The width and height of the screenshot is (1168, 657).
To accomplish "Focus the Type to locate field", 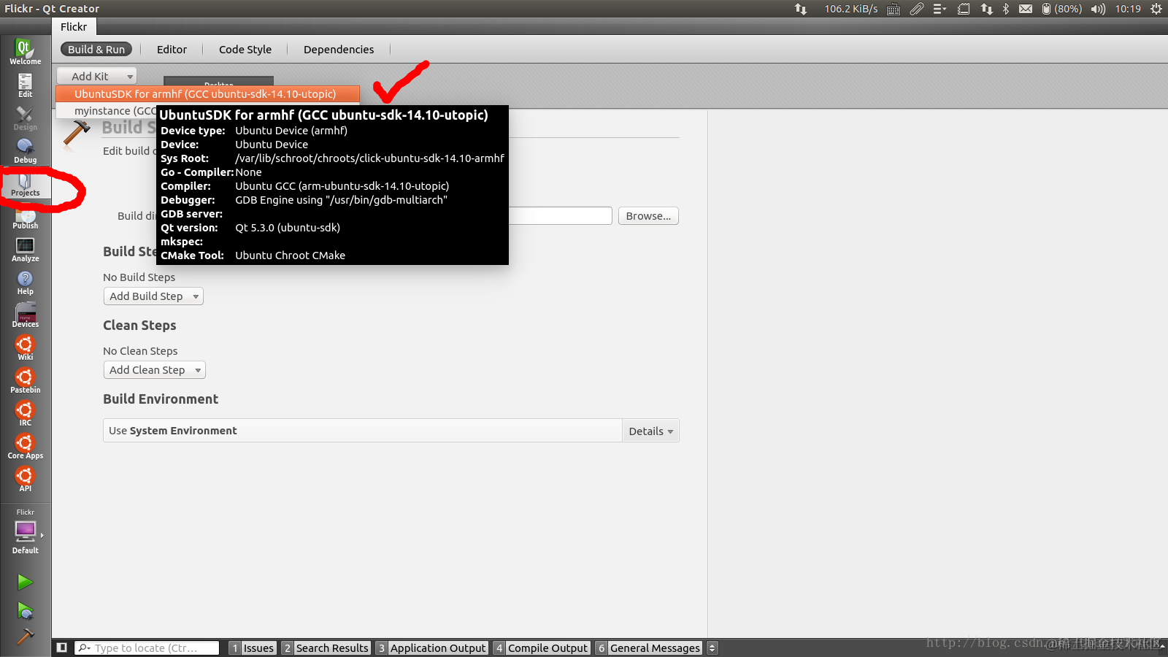I will (147, 648).
